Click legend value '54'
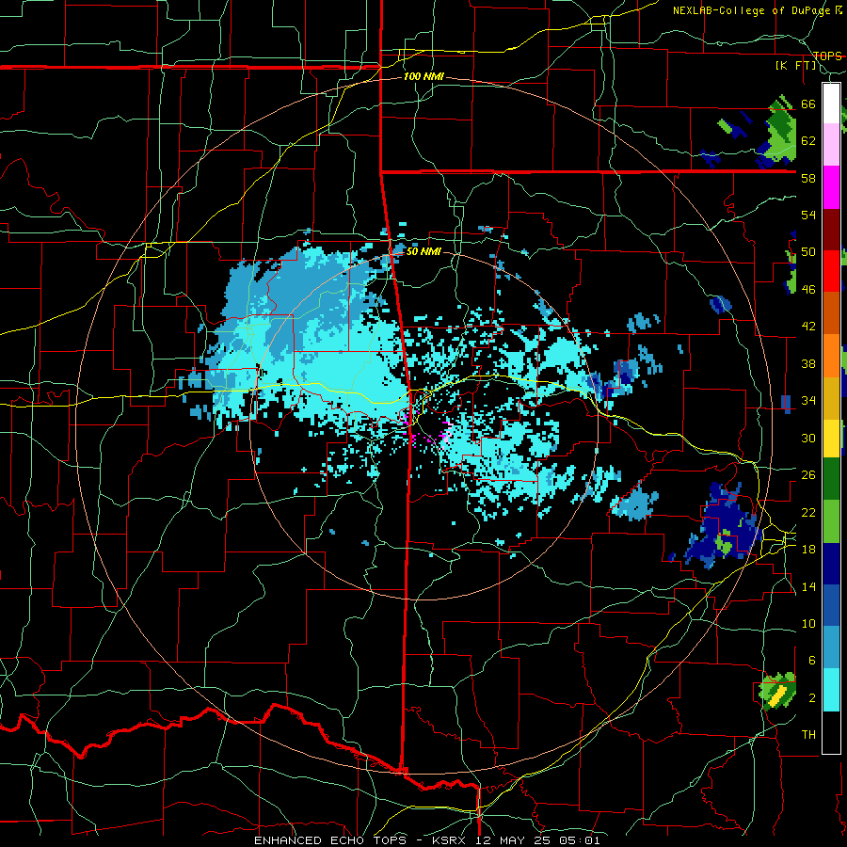The width and height of the screenshot is (847, 847). tap(808, 215)
